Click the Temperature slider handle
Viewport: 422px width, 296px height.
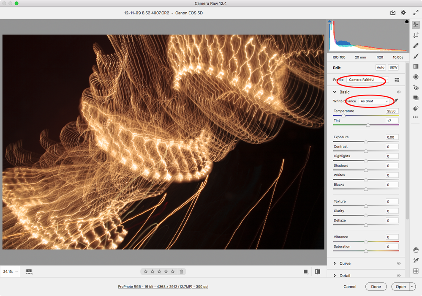[x=344, y=115]
